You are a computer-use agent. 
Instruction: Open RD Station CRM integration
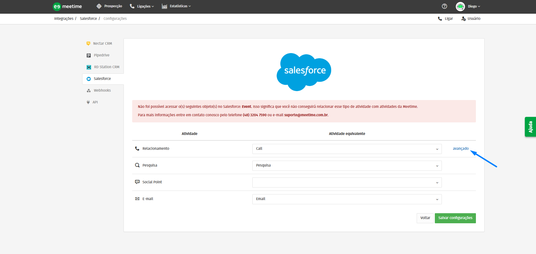(x=106, y=67)
